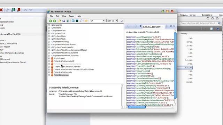Select the Telerik.WinControls assembly
This screenshot has height=125, width=223.
63,72
